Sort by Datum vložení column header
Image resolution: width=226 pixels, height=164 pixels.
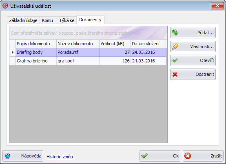pyautogui.click(x=148, y=44)
